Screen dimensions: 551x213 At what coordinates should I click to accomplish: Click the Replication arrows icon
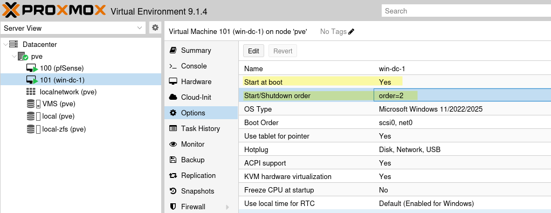[173, 175]
